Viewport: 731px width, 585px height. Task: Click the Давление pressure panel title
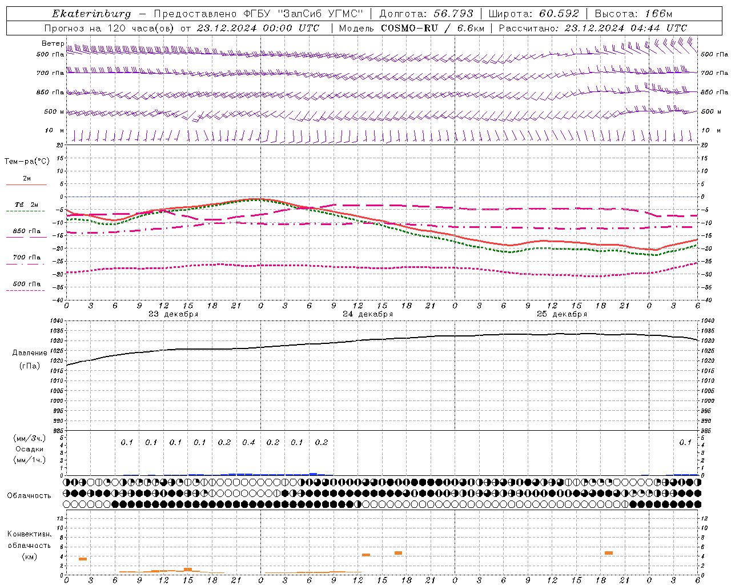pyautogui.click(x=30, y=353)
